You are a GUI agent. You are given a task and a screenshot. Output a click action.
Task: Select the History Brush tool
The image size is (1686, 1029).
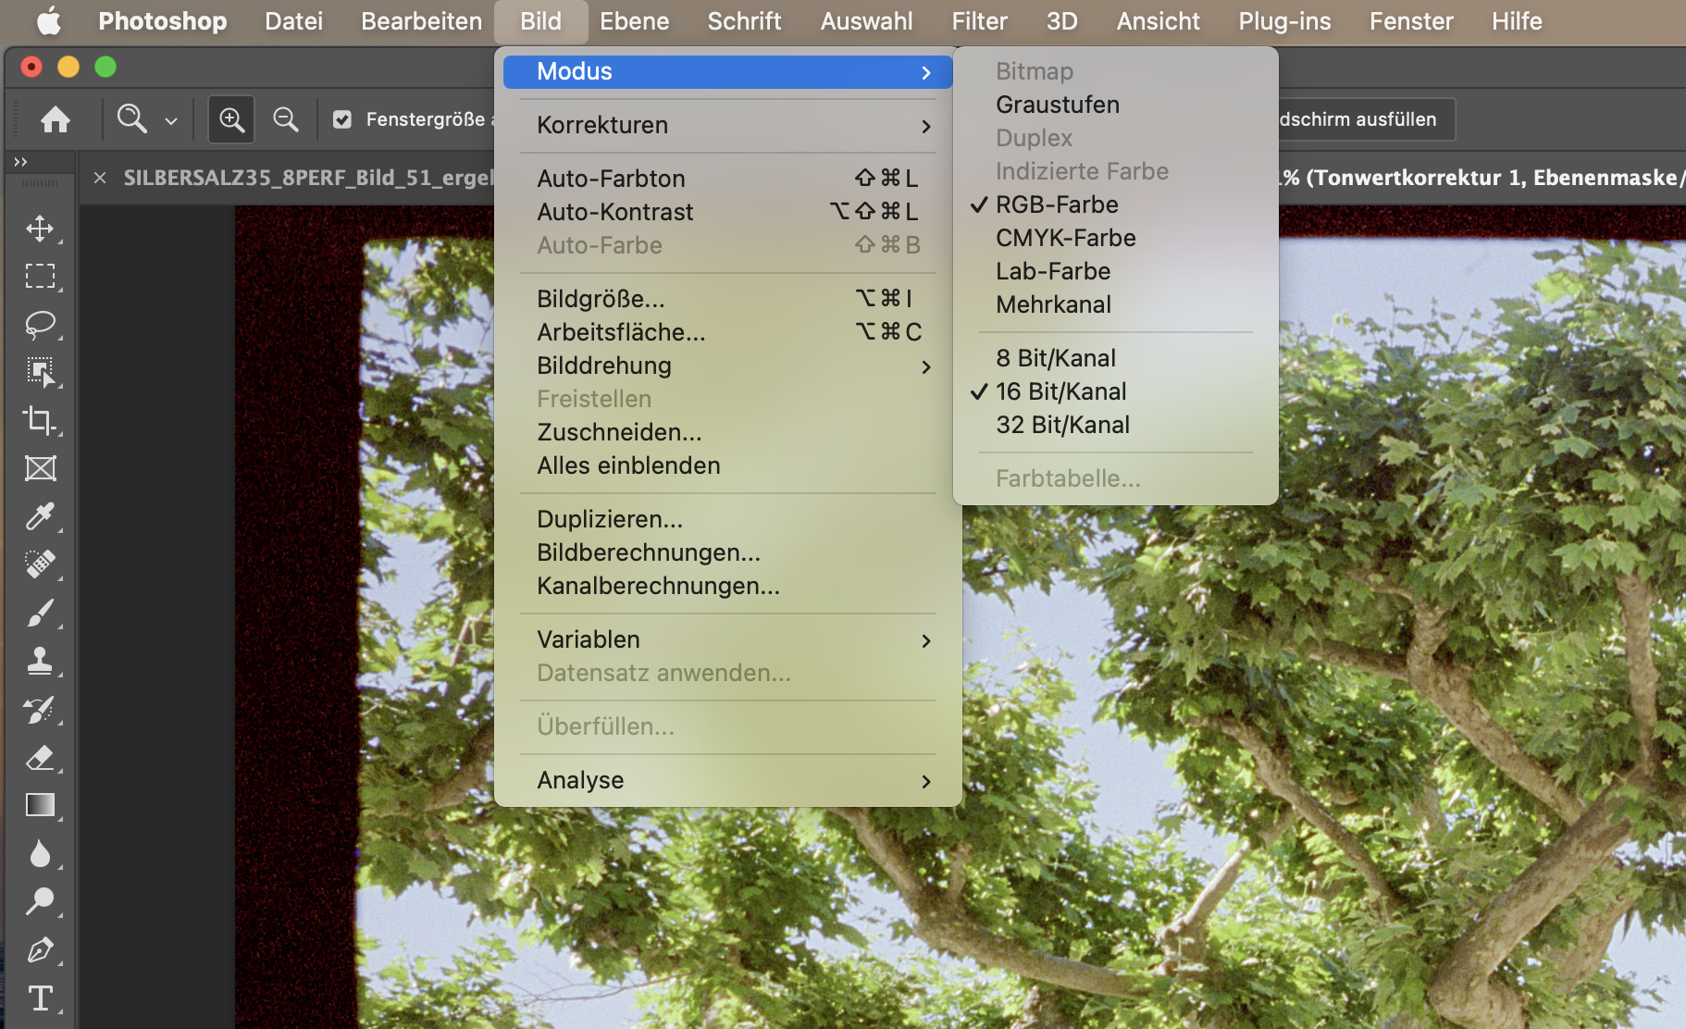(40, 710)
